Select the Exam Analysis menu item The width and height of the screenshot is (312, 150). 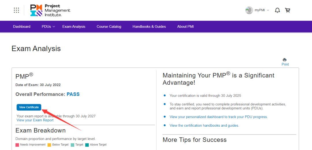[74, 26]
